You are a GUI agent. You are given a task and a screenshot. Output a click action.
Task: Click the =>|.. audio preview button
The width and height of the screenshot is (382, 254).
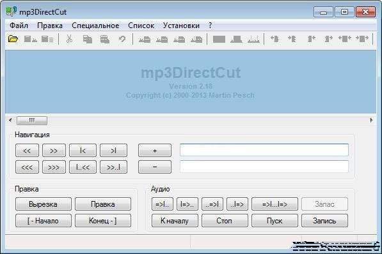pyautogui.click(x=163, y=204)
